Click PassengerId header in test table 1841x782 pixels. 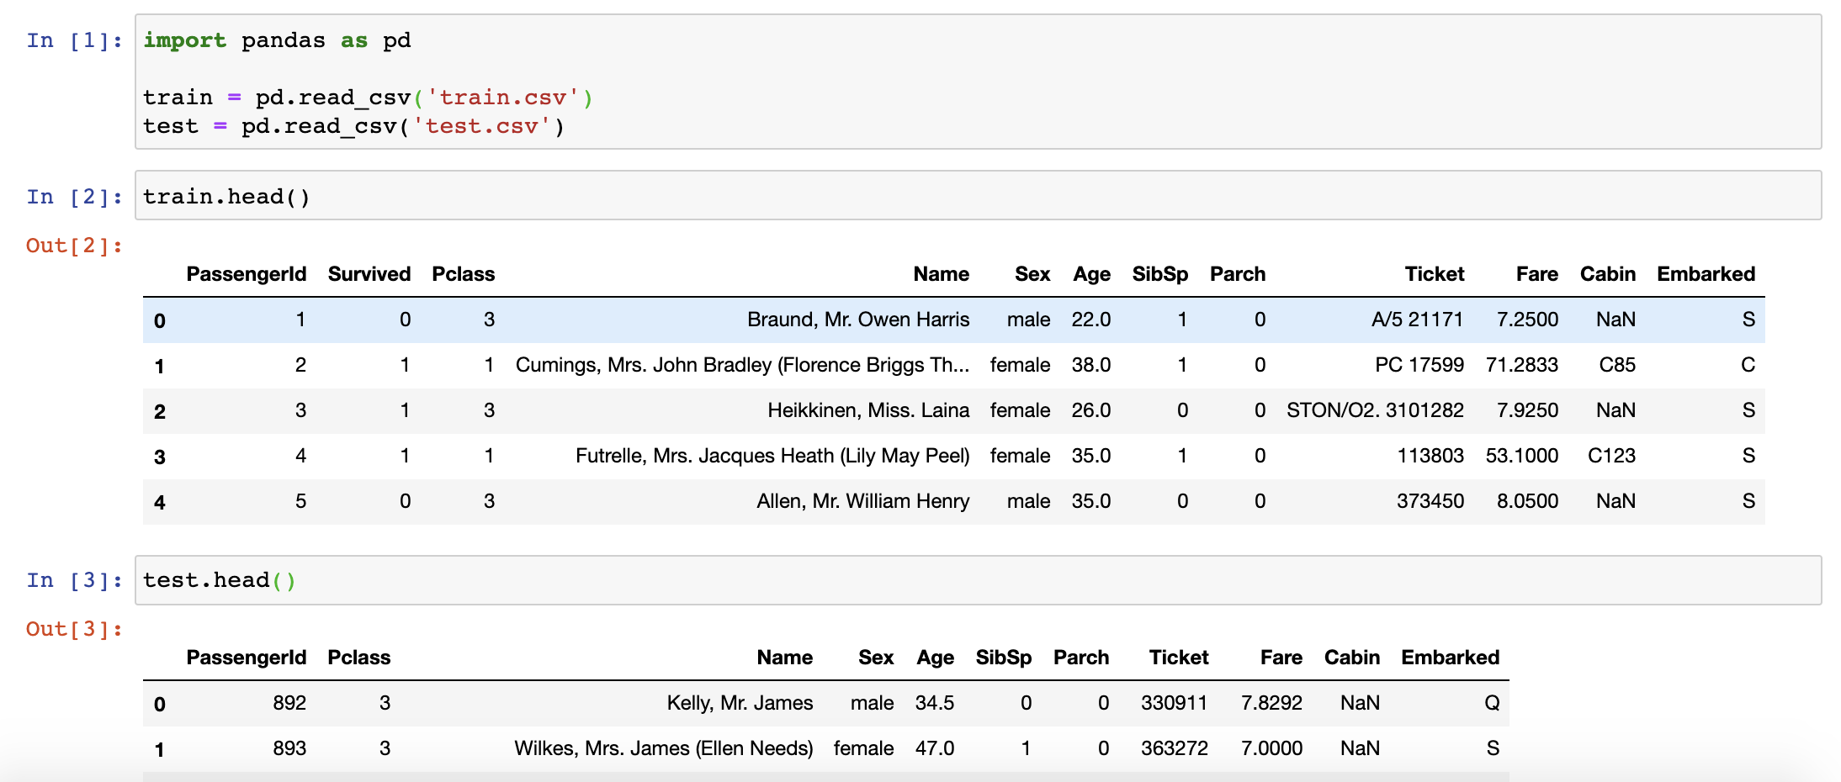click(247, 658)
